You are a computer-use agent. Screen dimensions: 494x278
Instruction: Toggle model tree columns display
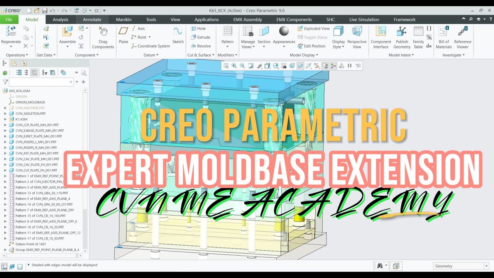[34, 73]
